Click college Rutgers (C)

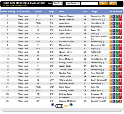pos(96,52)
